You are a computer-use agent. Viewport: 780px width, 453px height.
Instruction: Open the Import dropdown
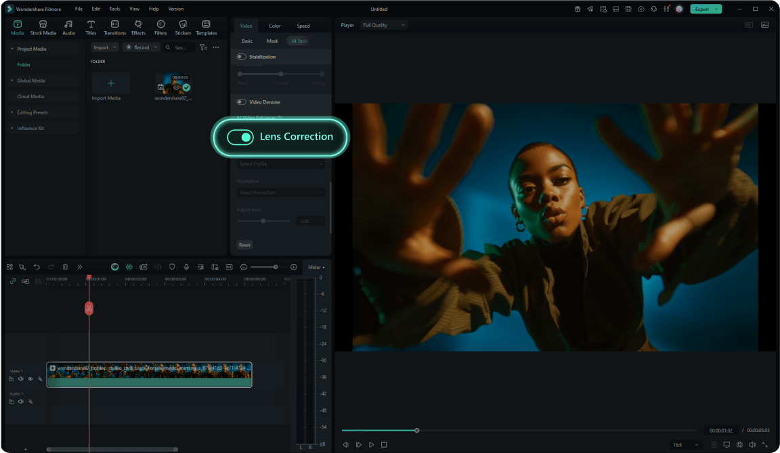click(x=105, y=47)
